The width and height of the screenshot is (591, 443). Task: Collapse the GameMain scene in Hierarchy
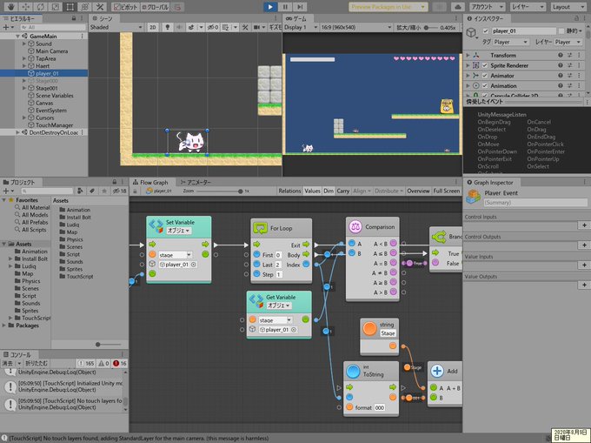click(17, 36)
